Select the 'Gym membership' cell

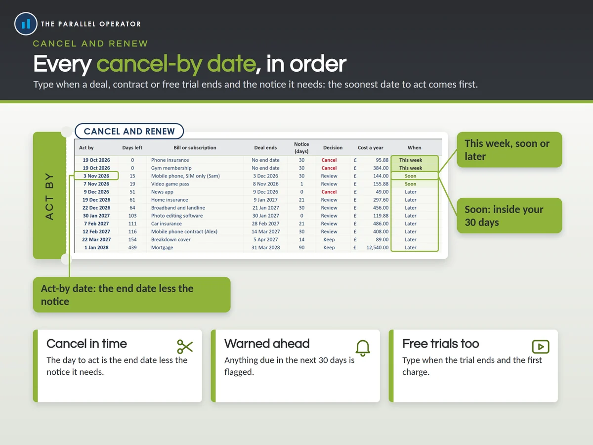tap(171, 168)
